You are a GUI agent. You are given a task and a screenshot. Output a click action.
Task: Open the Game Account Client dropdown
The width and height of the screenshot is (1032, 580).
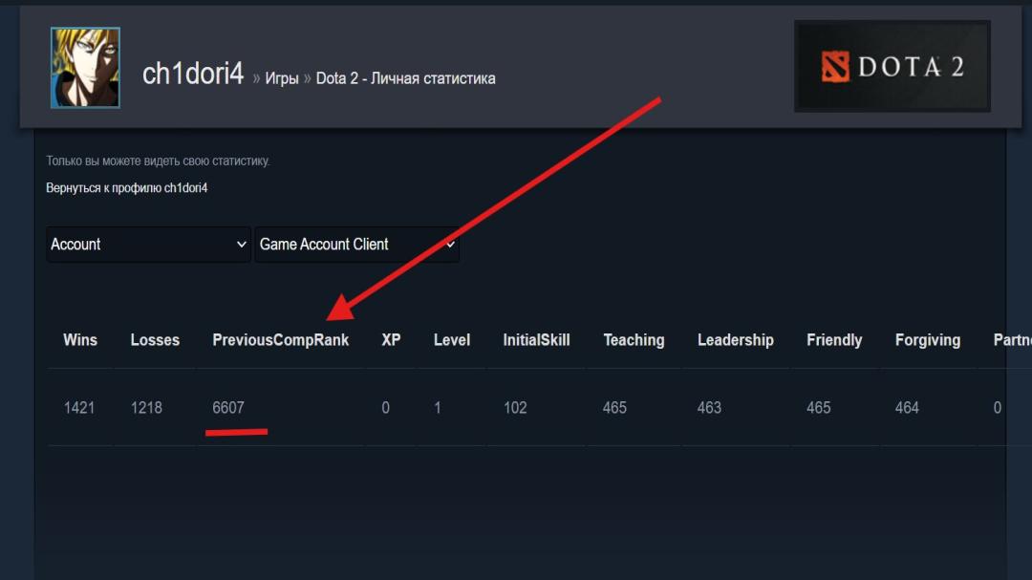(x=356, y=245)
